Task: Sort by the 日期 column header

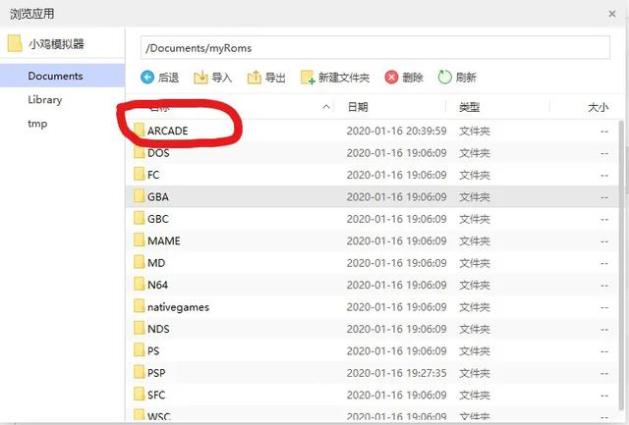Action: (358, 107)
